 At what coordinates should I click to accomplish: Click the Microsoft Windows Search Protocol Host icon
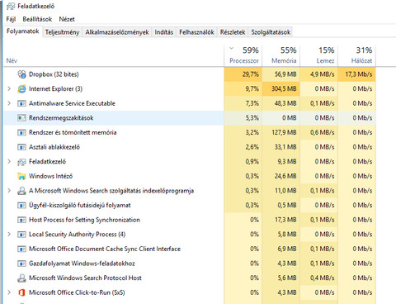coord(21,278)
